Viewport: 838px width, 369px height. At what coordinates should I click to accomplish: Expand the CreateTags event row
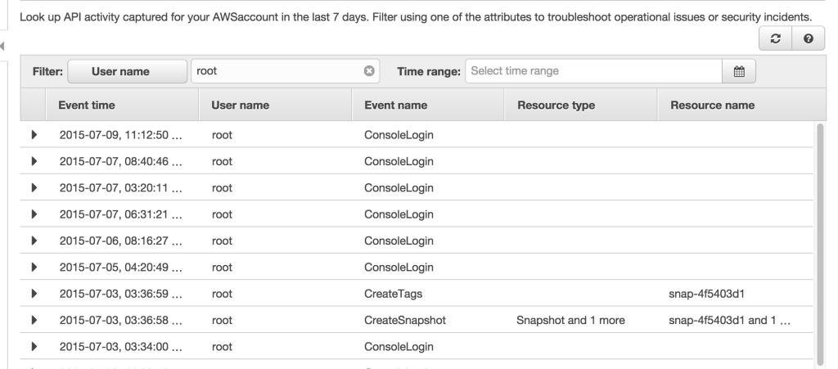click(x=33, y=293)
